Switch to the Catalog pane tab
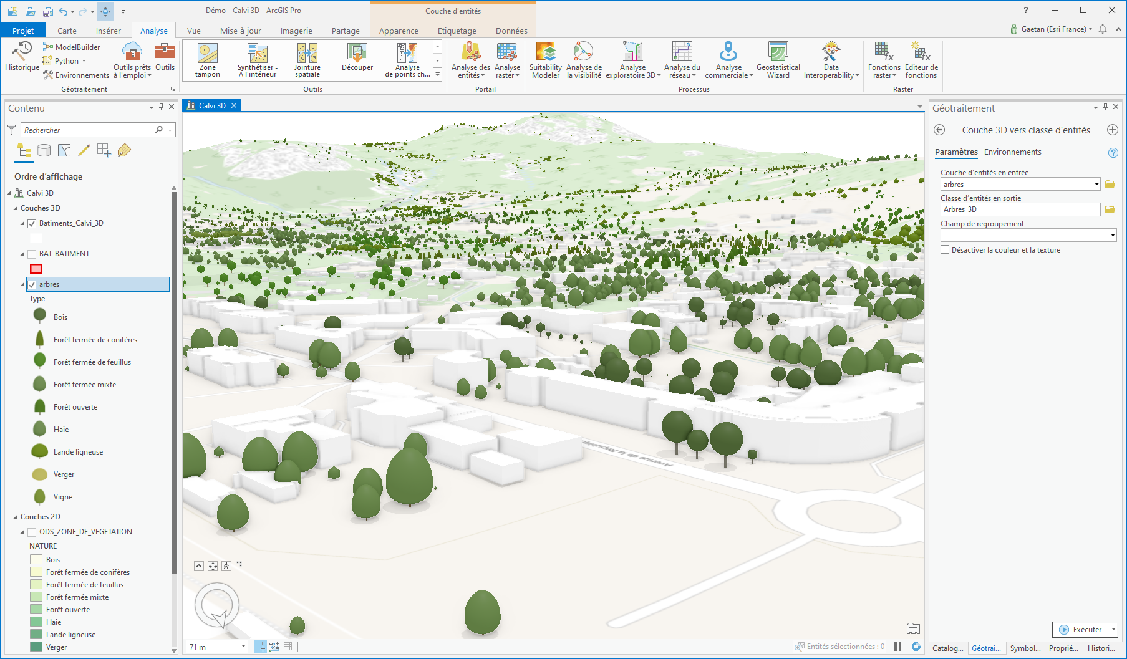 coord(947,648)
